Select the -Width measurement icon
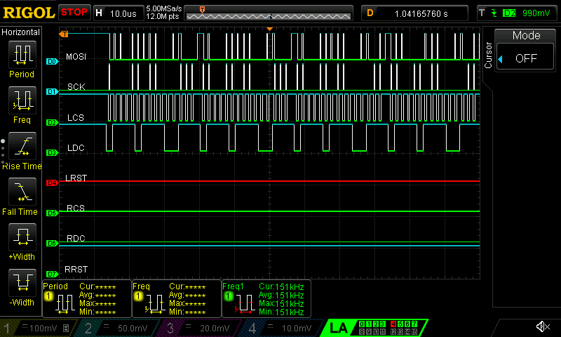561x337 pixels. pos(22,282)
